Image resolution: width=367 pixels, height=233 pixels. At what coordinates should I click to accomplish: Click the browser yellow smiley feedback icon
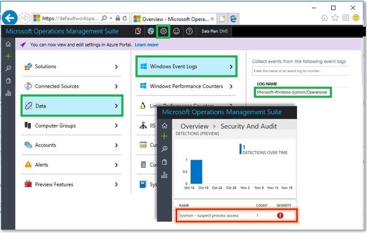pos(356,18)
